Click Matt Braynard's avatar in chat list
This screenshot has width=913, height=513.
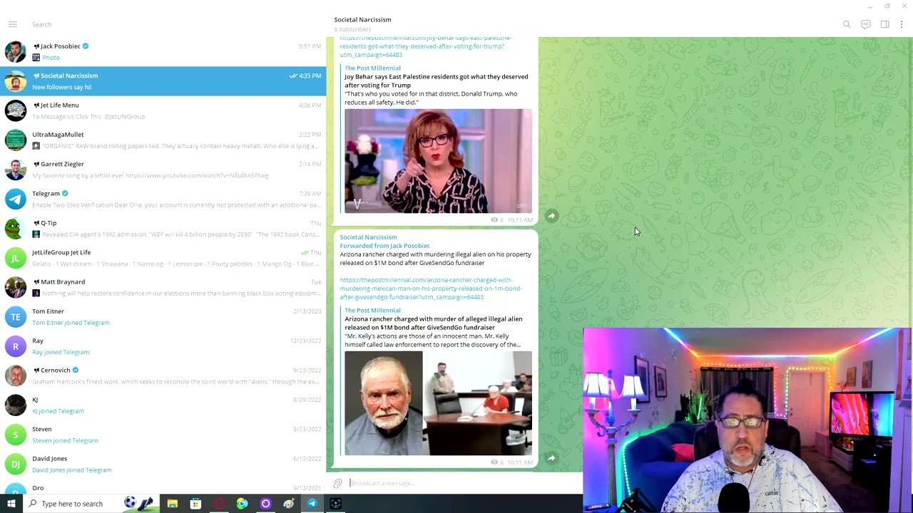pyautogui.click(x=16, y=287)
